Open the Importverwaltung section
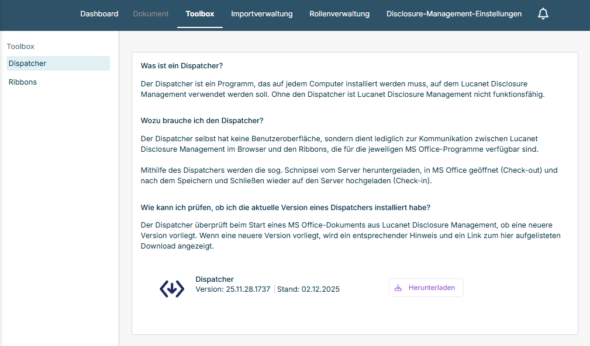Viewport: 590px width, 346px height. click(x=261, y=13)
